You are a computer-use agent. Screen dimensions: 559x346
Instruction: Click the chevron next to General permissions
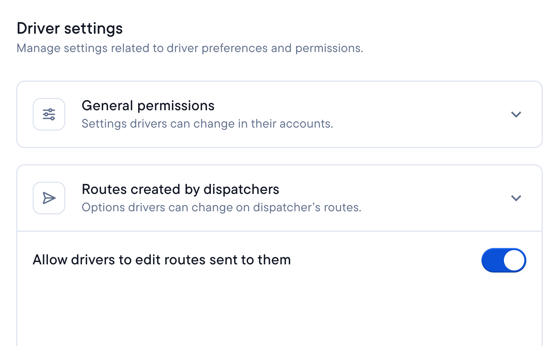point(517,115)
